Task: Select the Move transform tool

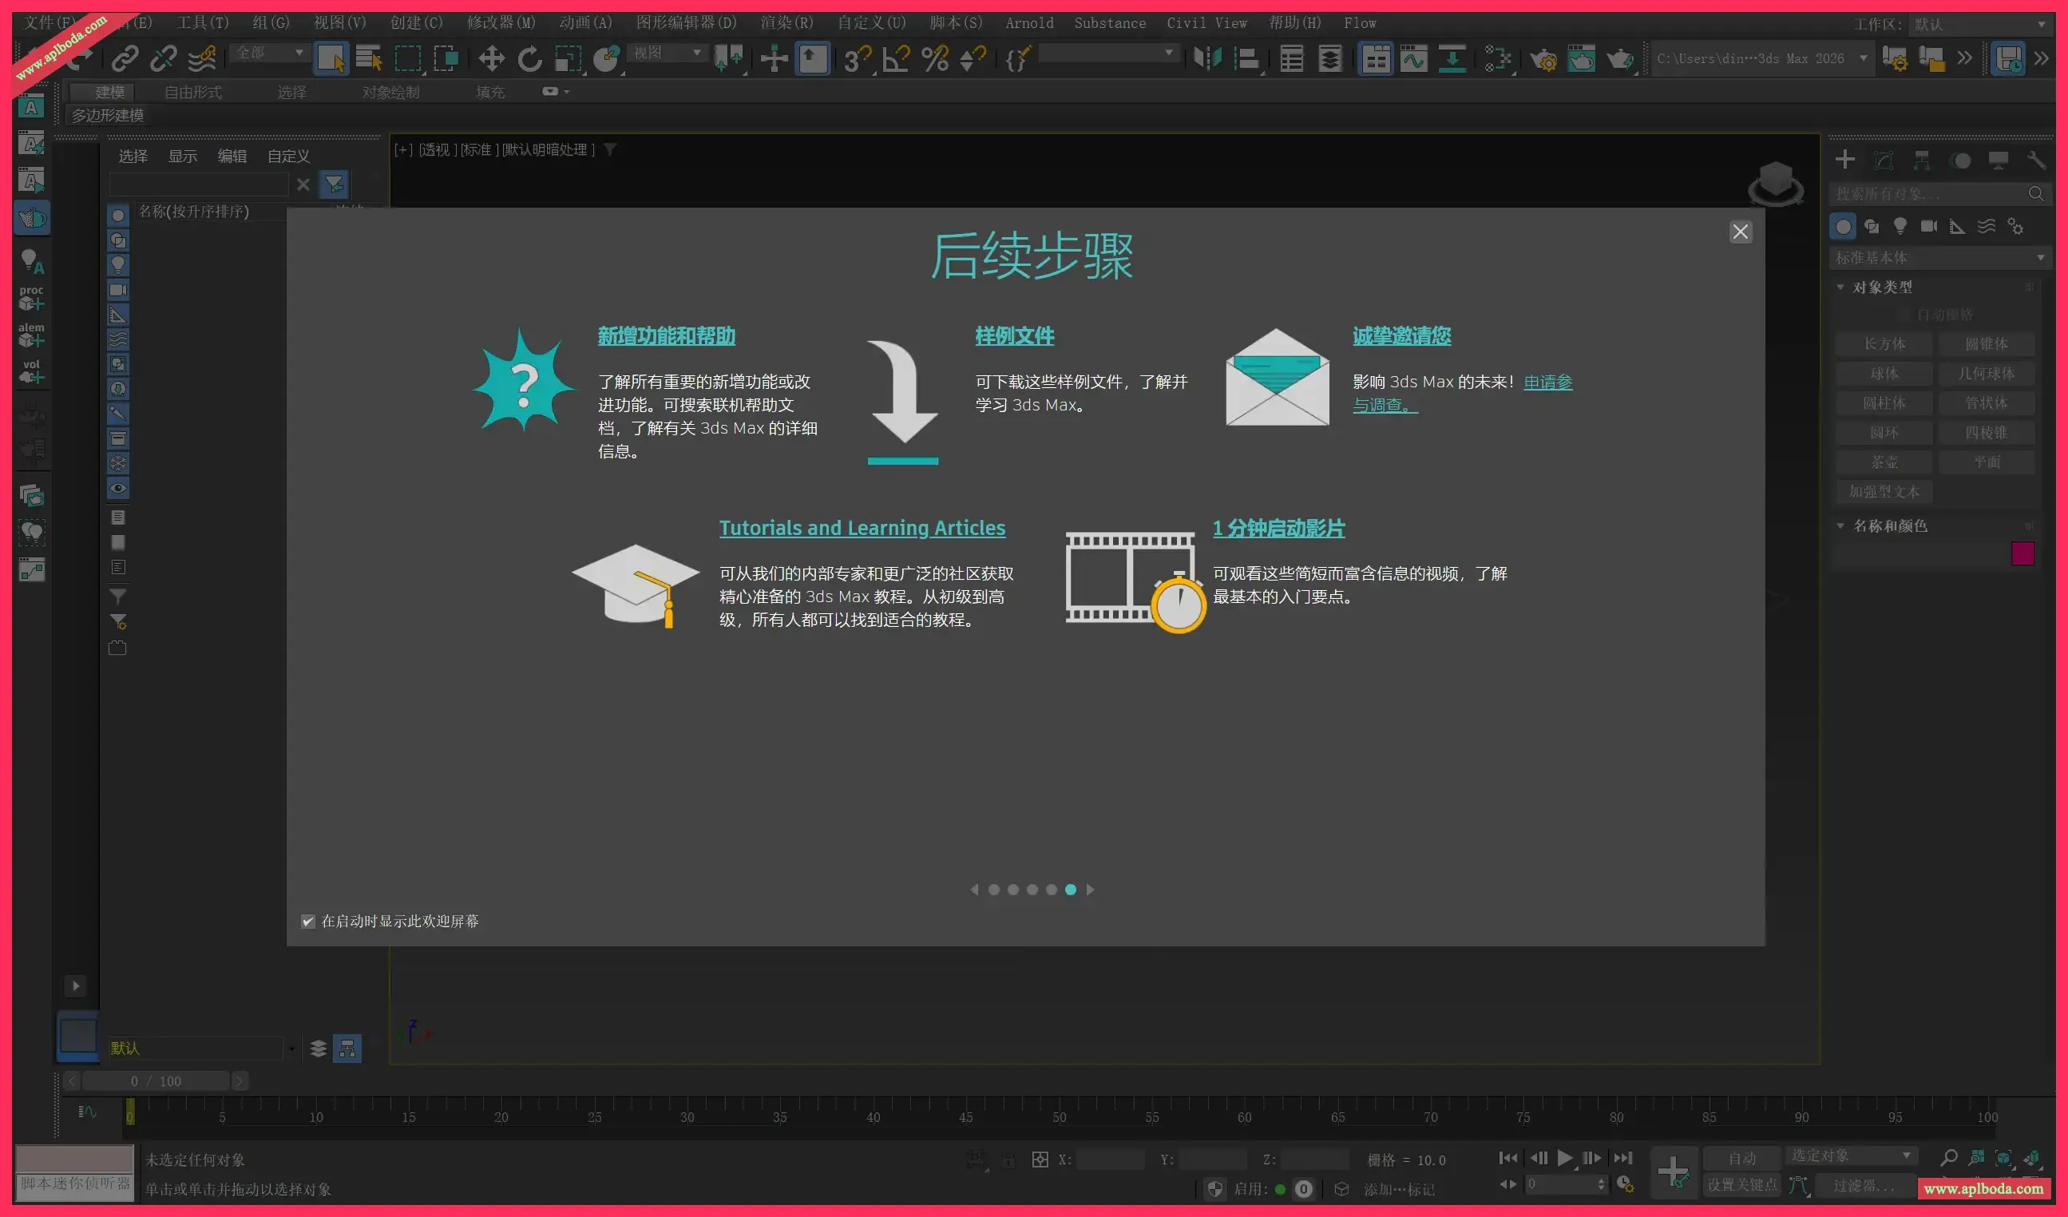Action: coord(491,58)
